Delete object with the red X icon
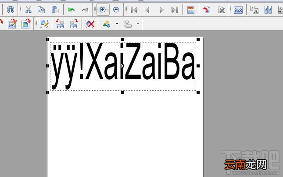 90,24
